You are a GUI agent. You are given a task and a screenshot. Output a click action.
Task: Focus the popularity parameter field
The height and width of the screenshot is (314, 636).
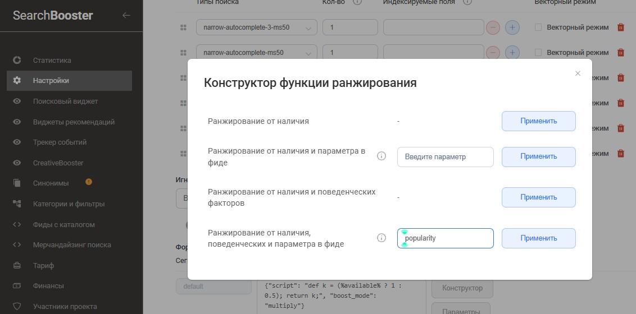tap(445, 238)
